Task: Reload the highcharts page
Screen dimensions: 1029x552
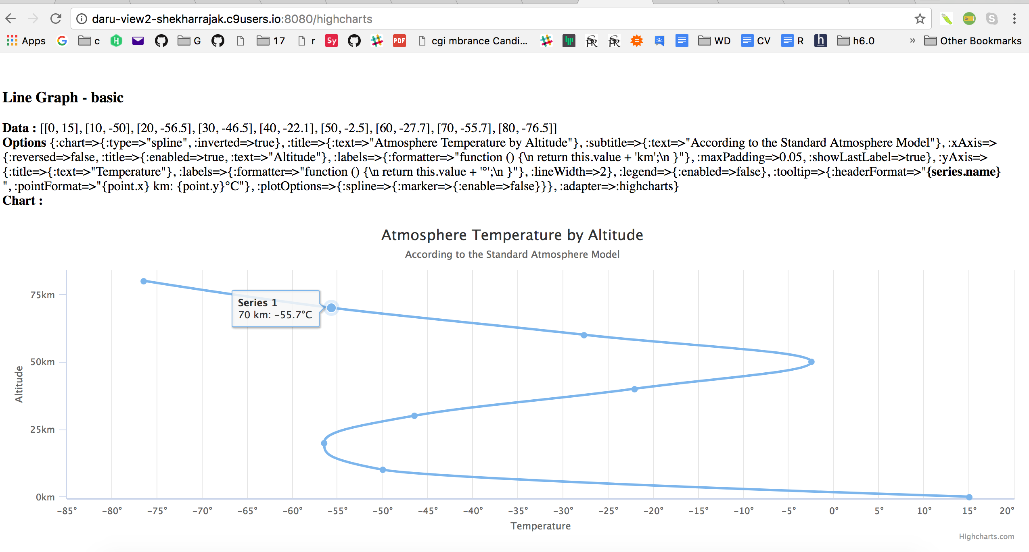Action: pos(56,19)
